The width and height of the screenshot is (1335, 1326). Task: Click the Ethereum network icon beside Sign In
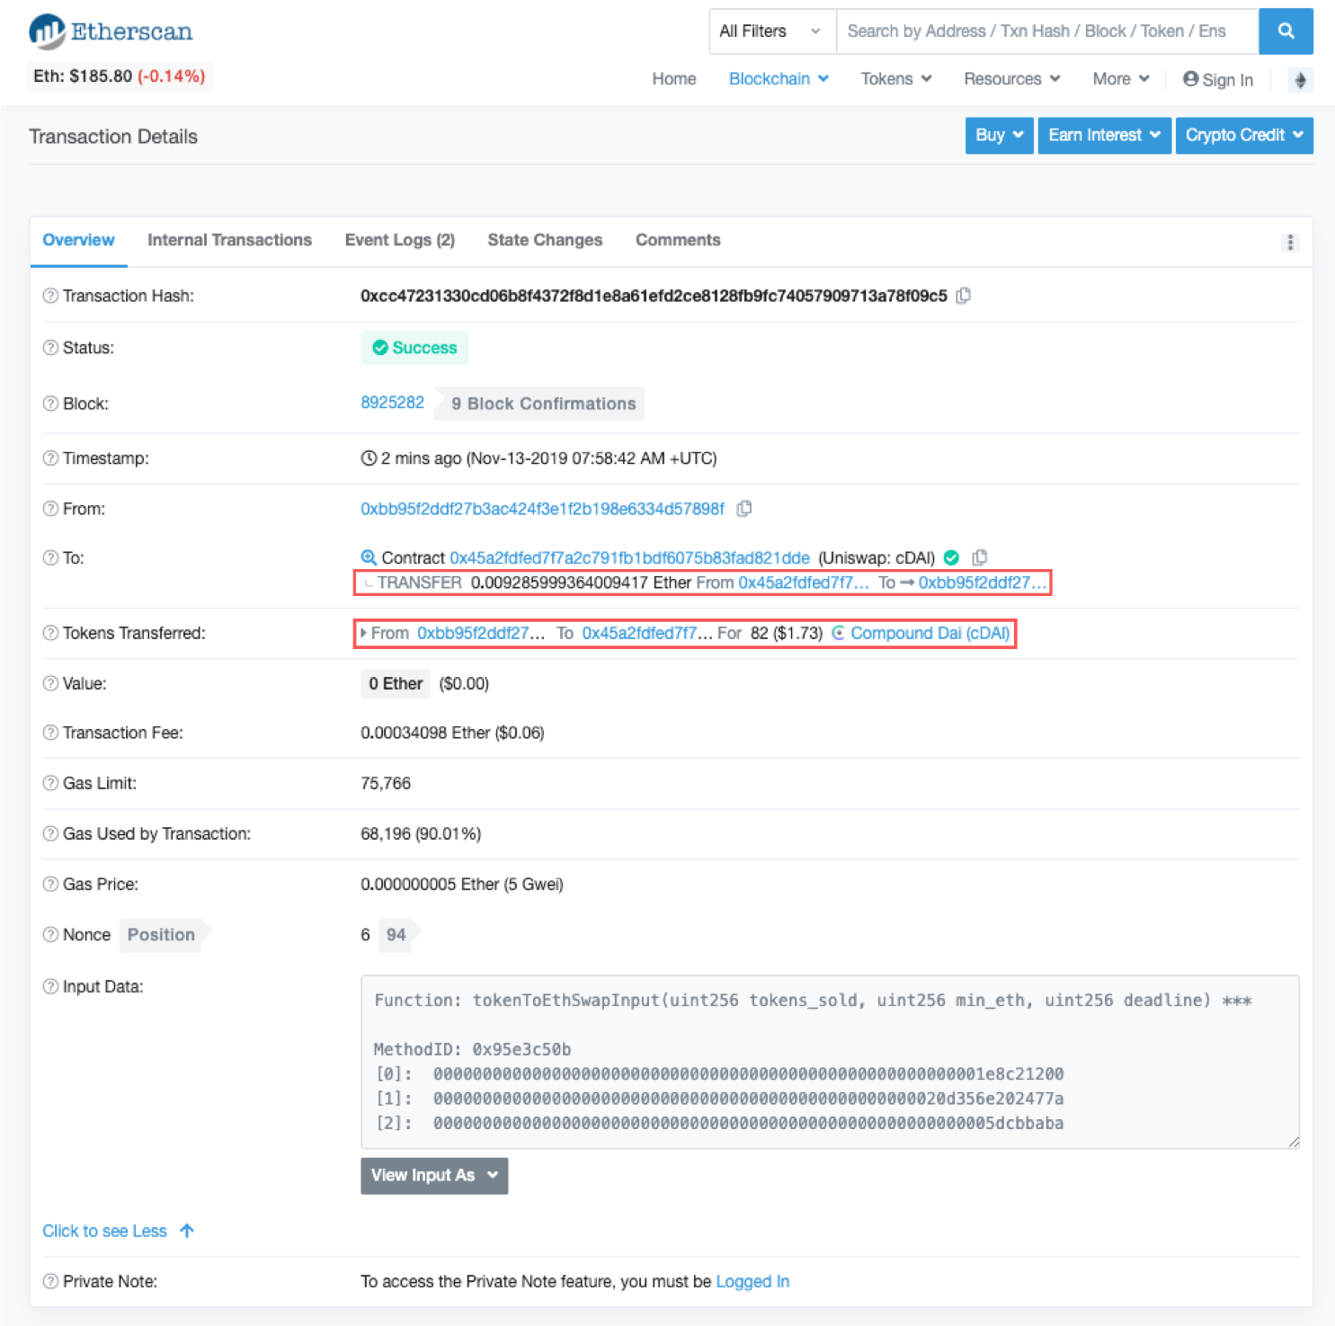click(x=1300, y=80)
